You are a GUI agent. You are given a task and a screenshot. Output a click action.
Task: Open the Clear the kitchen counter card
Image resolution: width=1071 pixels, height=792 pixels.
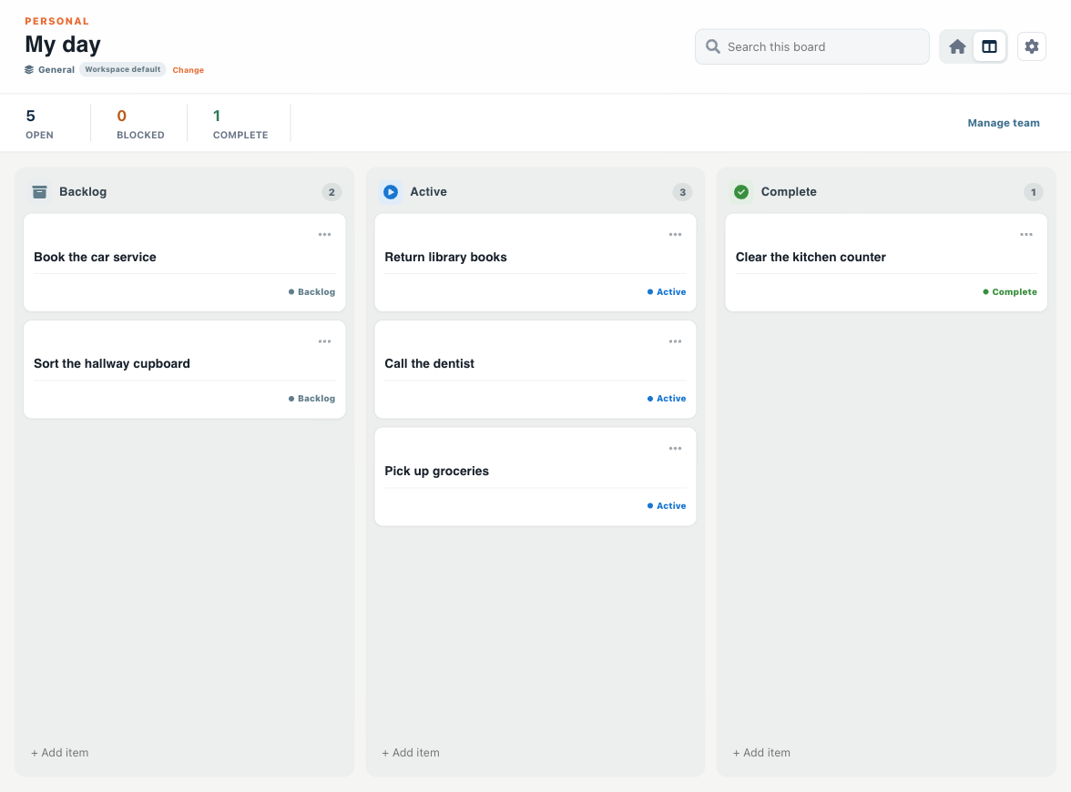point(886,263)
